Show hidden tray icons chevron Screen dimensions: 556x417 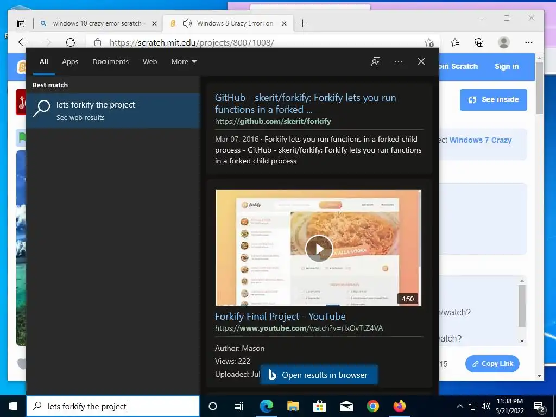tap(459, 406)
